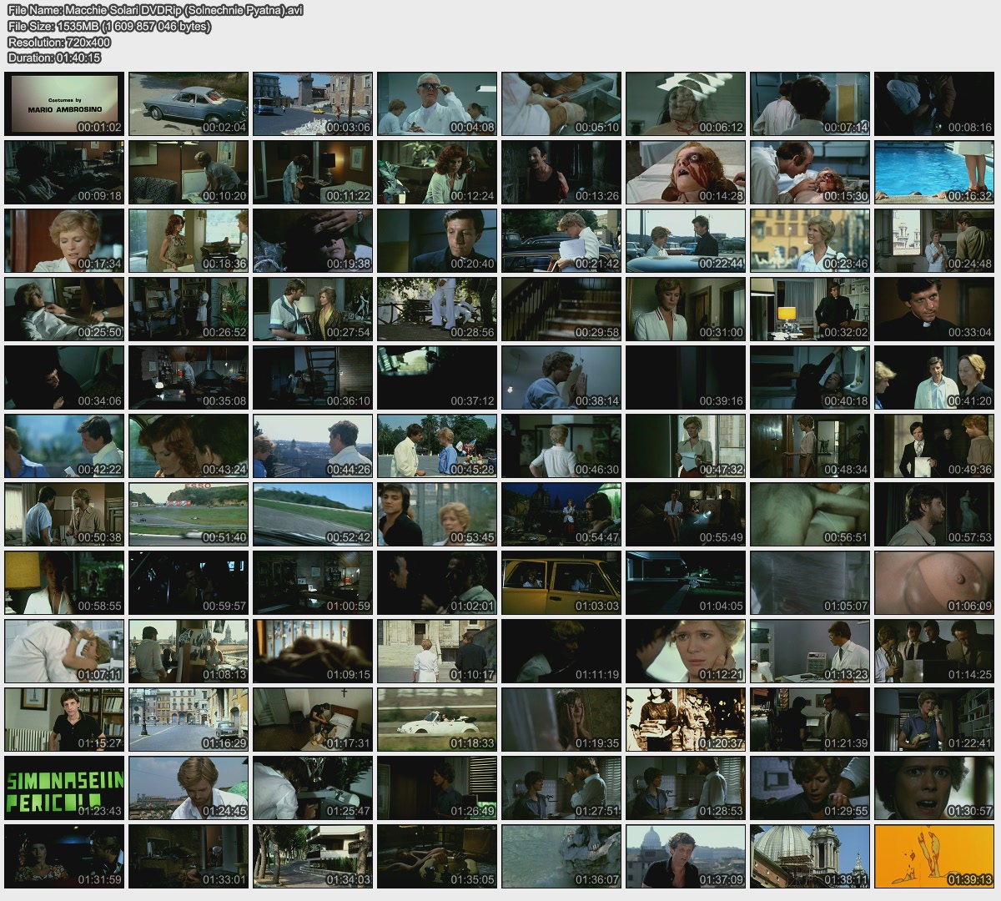Select the staircase thumbnail at 00:29:58
The image size is (1001, 901).
(x=561, y=309)
